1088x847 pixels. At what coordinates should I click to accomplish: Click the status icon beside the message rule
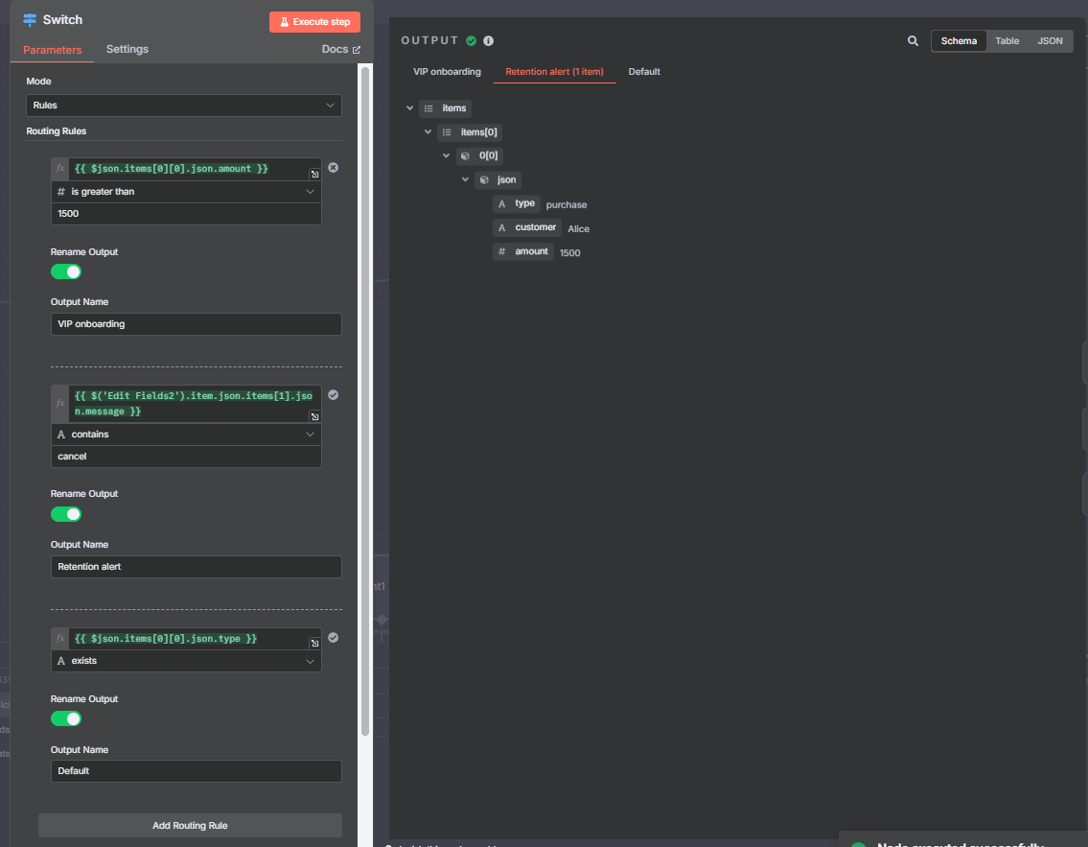tap(333, 395)
